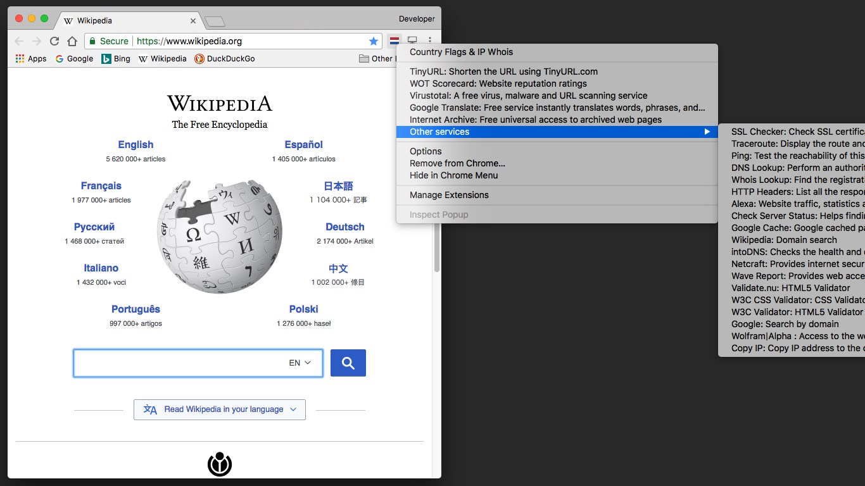Open the Deutsch Wikipedia link
This screenshot has height=486, width=865.
345,227
